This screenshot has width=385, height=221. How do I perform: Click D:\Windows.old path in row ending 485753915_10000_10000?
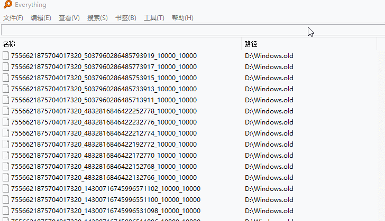tap(269, 78)
